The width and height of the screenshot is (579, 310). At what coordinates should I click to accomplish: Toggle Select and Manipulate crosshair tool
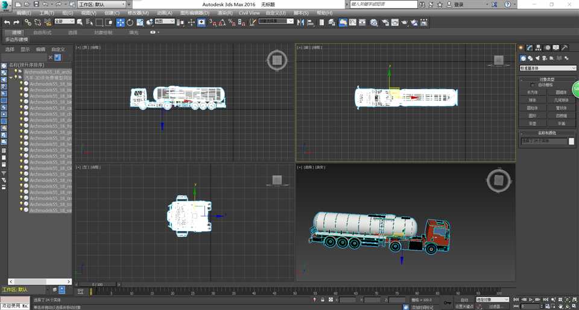click(x=191, y=22)
